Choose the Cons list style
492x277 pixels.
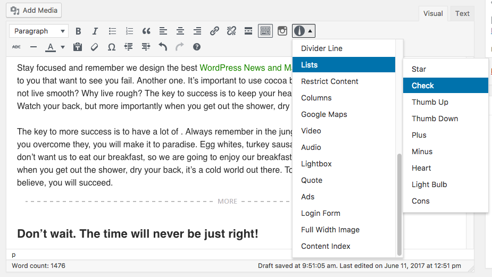(446, 201)
